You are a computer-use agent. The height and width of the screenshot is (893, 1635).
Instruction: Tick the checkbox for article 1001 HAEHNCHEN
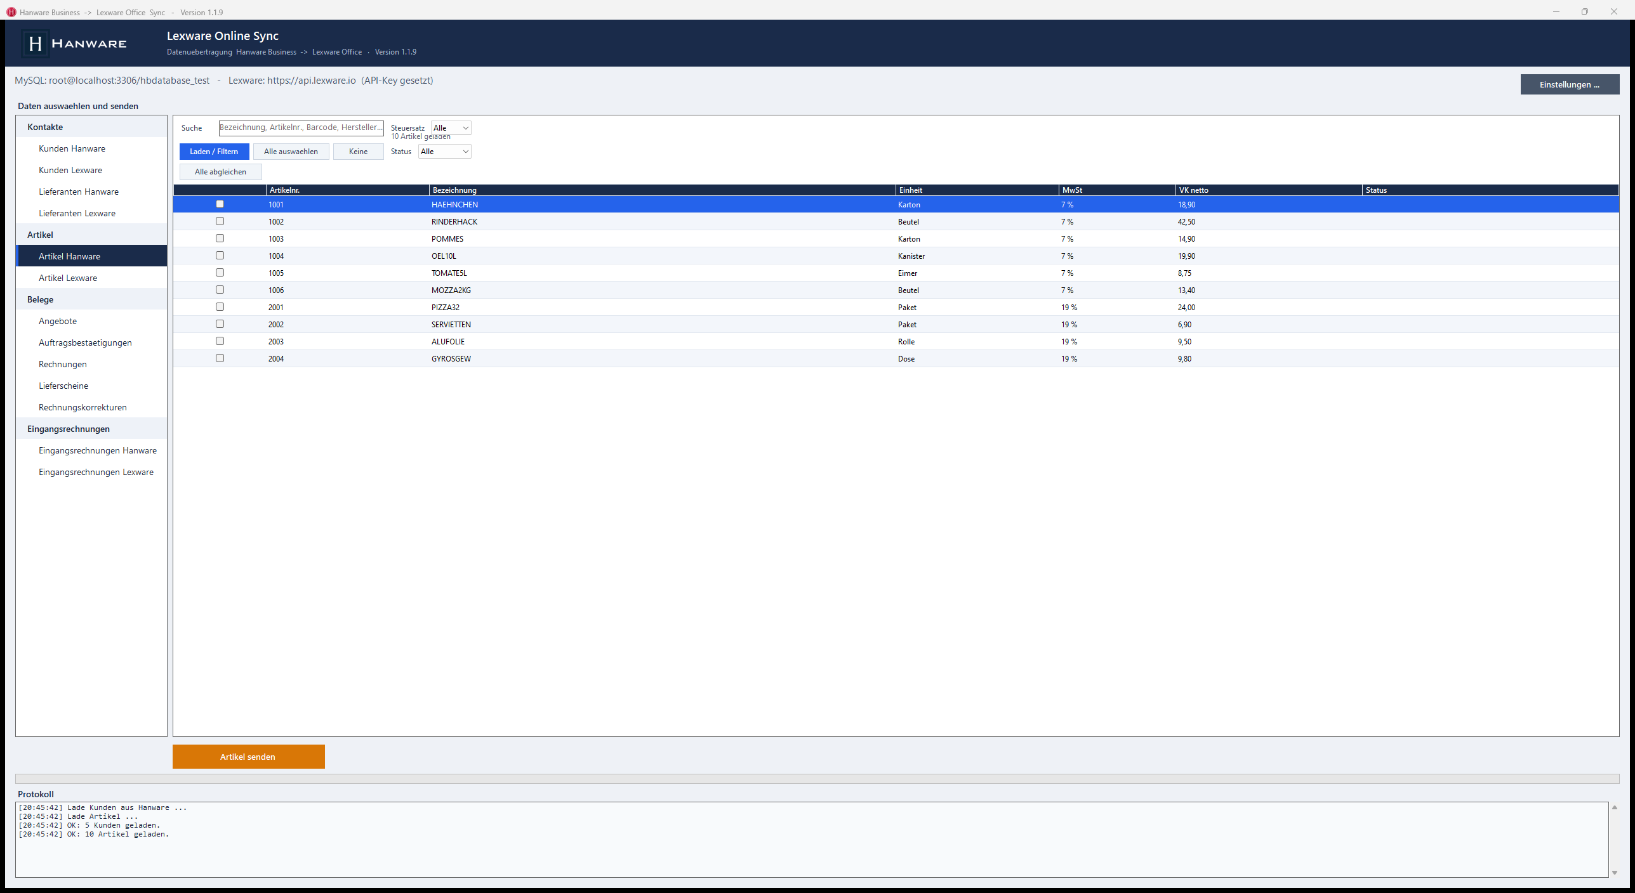pyautogui.click(x=220, y=204)
